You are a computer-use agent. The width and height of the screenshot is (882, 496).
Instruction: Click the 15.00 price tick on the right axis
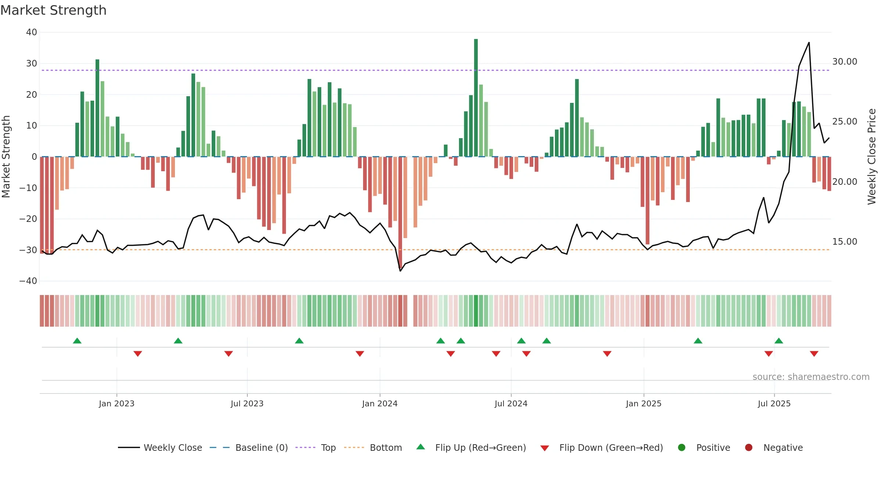click(x=845, y=242)
